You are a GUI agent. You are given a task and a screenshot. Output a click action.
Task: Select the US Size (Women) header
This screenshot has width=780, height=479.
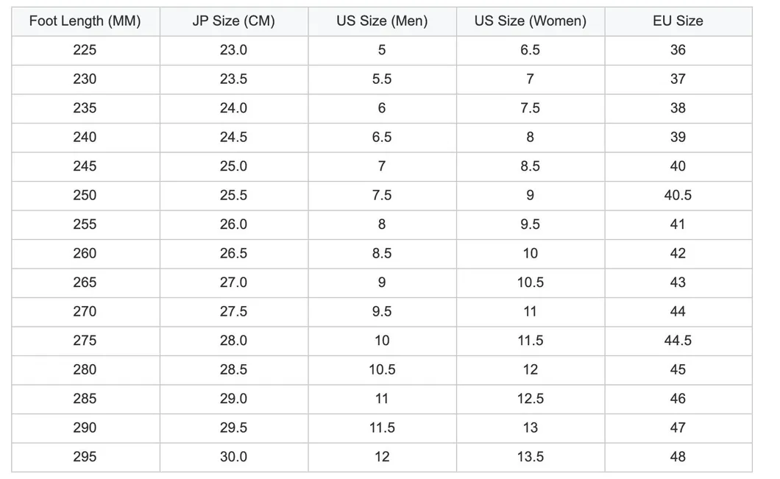(x=531, y=21)
